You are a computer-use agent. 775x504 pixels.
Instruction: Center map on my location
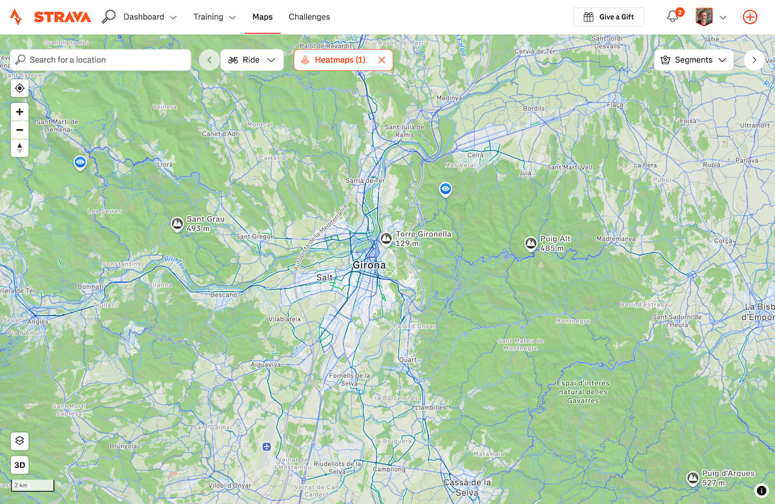pos(19,89)
